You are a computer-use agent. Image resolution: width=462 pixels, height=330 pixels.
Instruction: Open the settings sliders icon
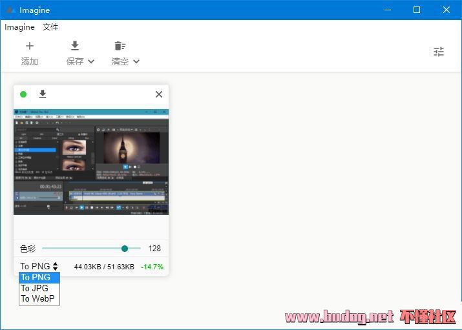(439, 52)
